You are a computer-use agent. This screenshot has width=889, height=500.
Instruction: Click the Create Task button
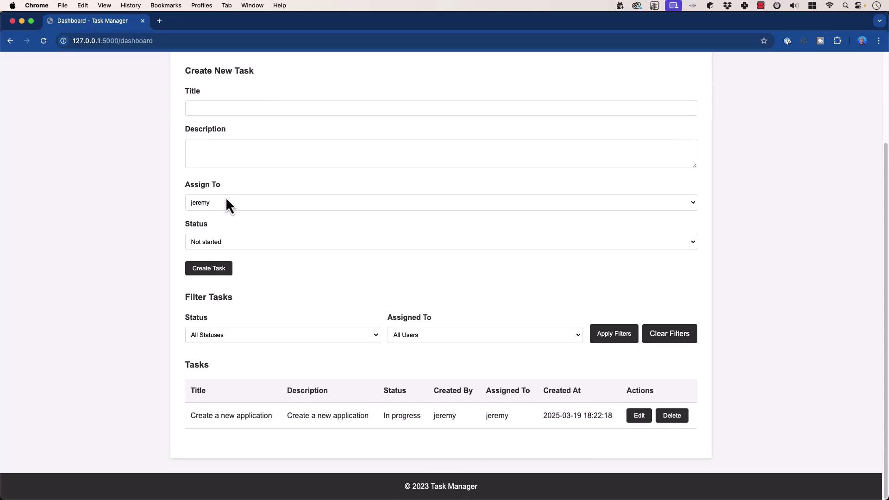tap(208, 269)
